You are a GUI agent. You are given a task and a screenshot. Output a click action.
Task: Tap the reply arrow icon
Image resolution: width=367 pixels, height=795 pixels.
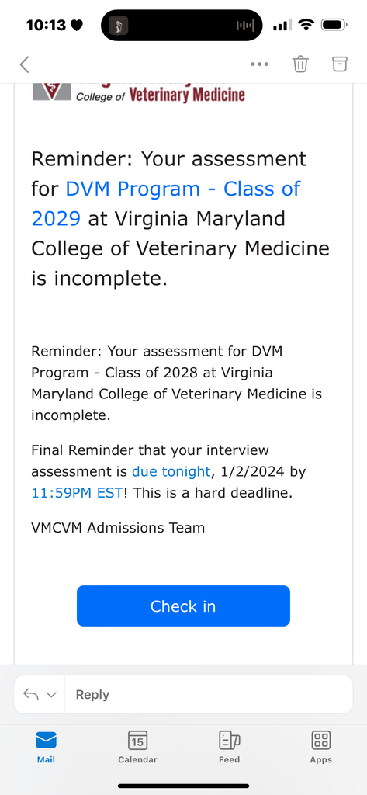point(31,695)
